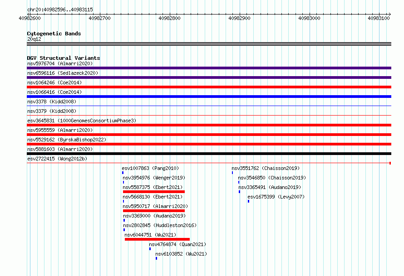This screenshot has width=404, height=276.
Task: Open the nsv1066416 (Coe2014) variant label
Action: [54, 92]
